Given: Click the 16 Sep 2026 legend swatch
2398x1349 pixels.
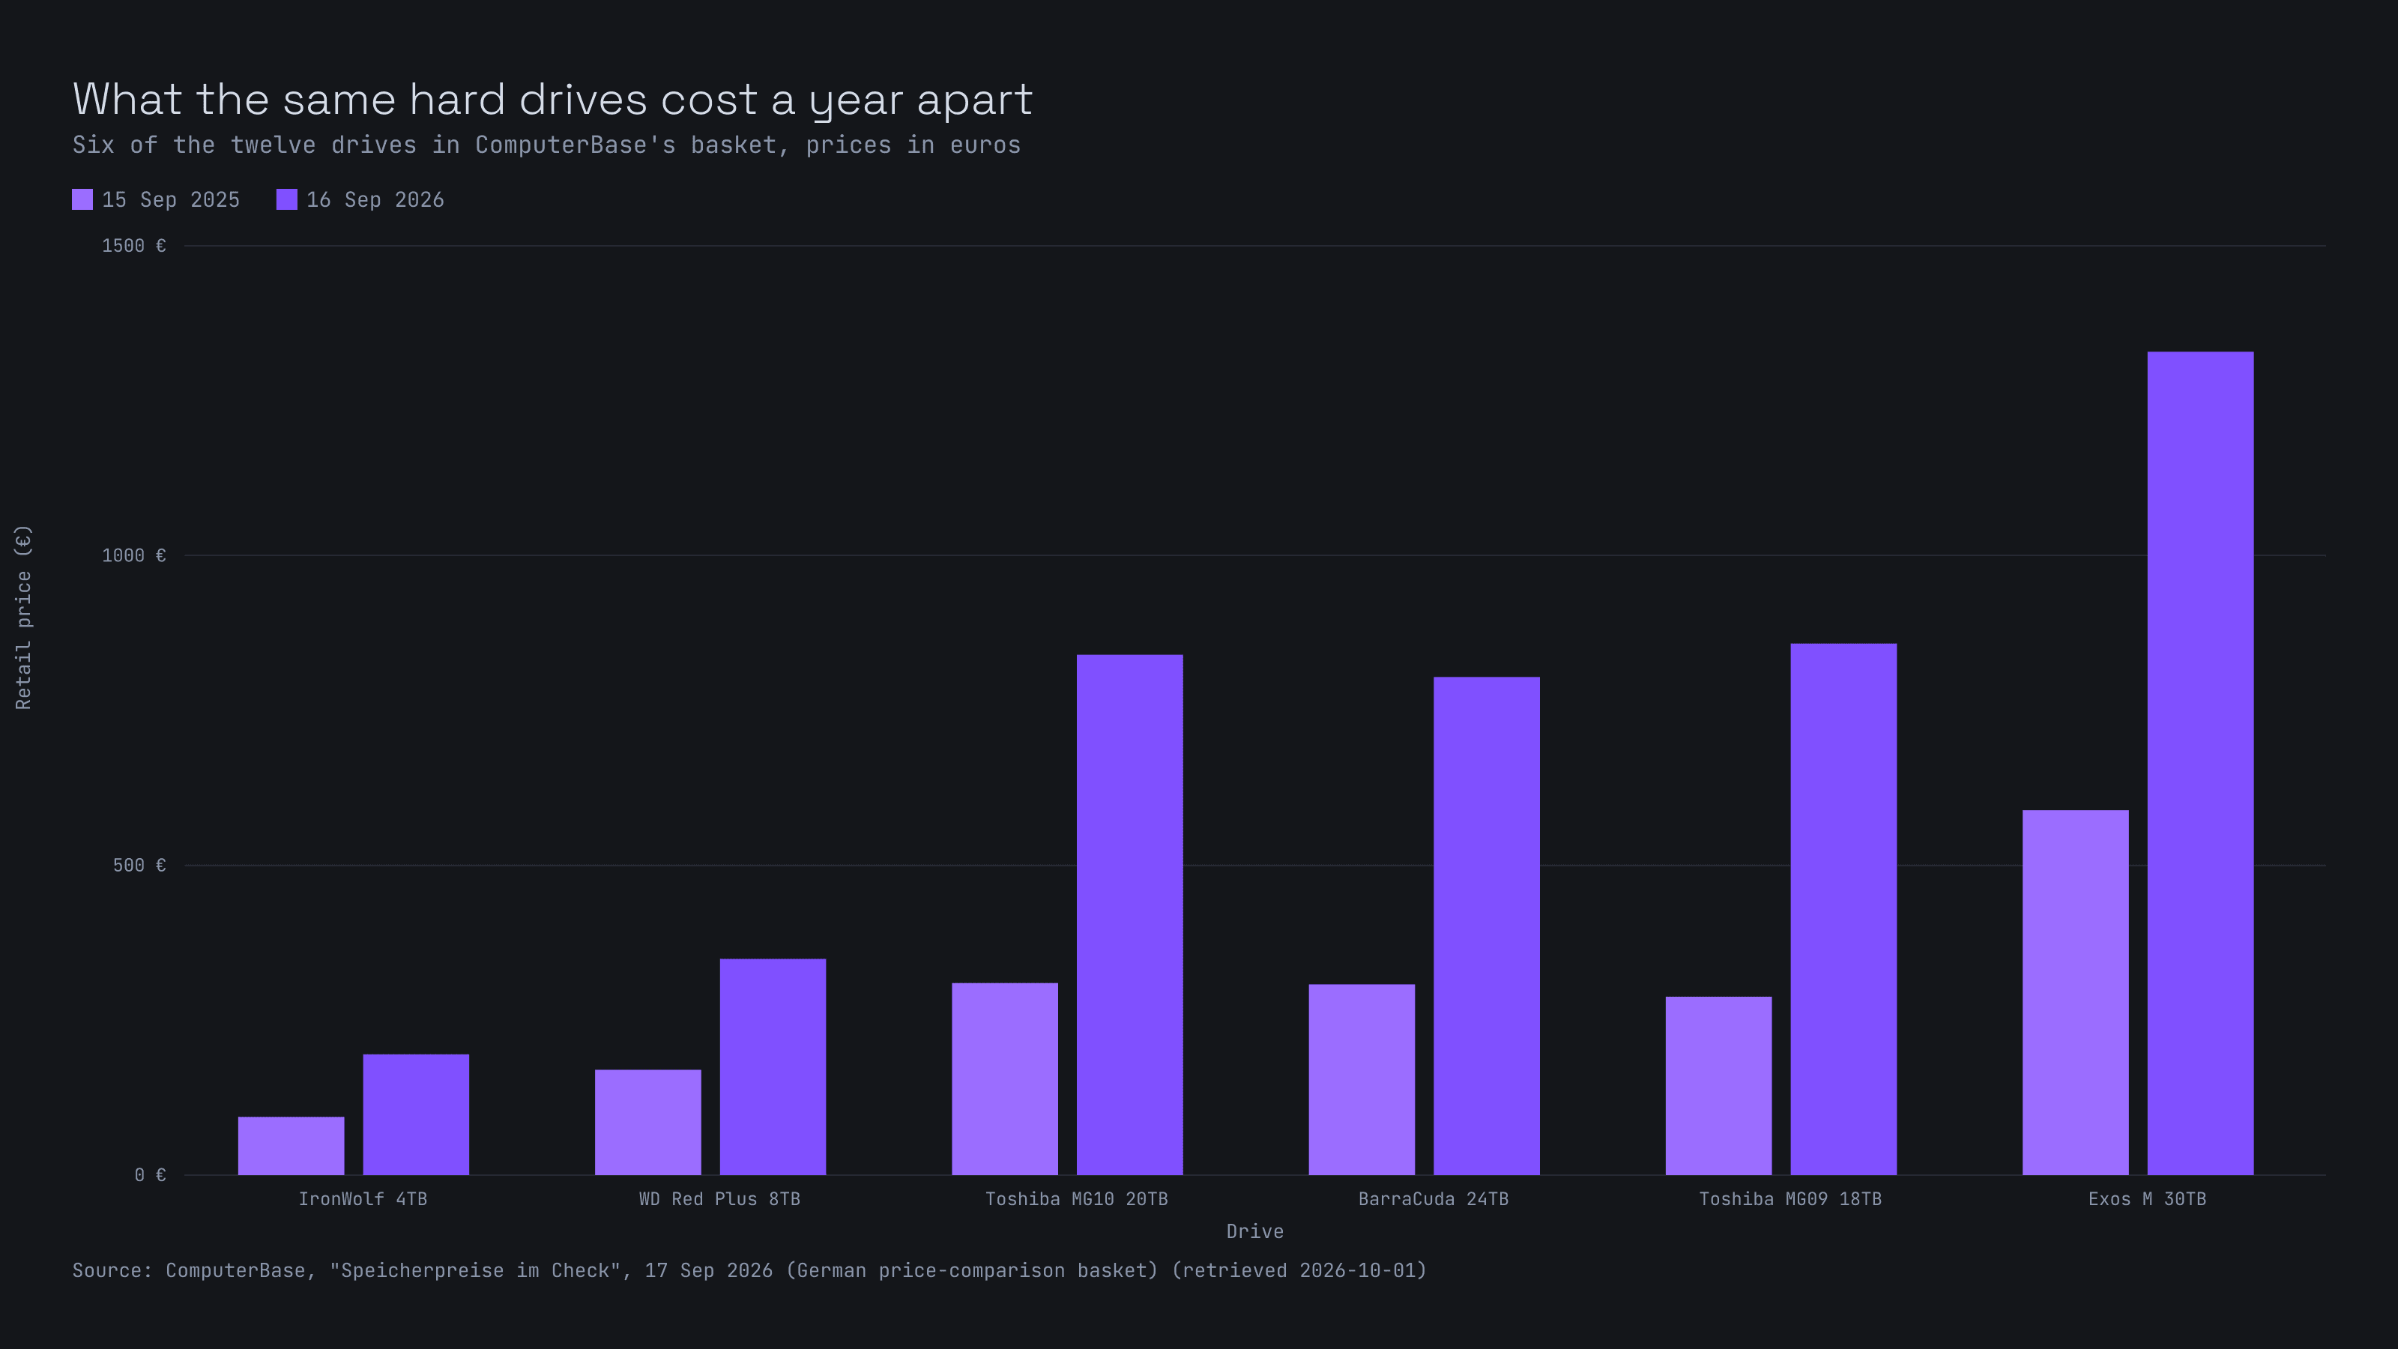Looking at the screenshot, I should (287, 199).
